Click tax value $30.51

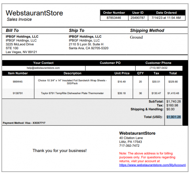156,82
